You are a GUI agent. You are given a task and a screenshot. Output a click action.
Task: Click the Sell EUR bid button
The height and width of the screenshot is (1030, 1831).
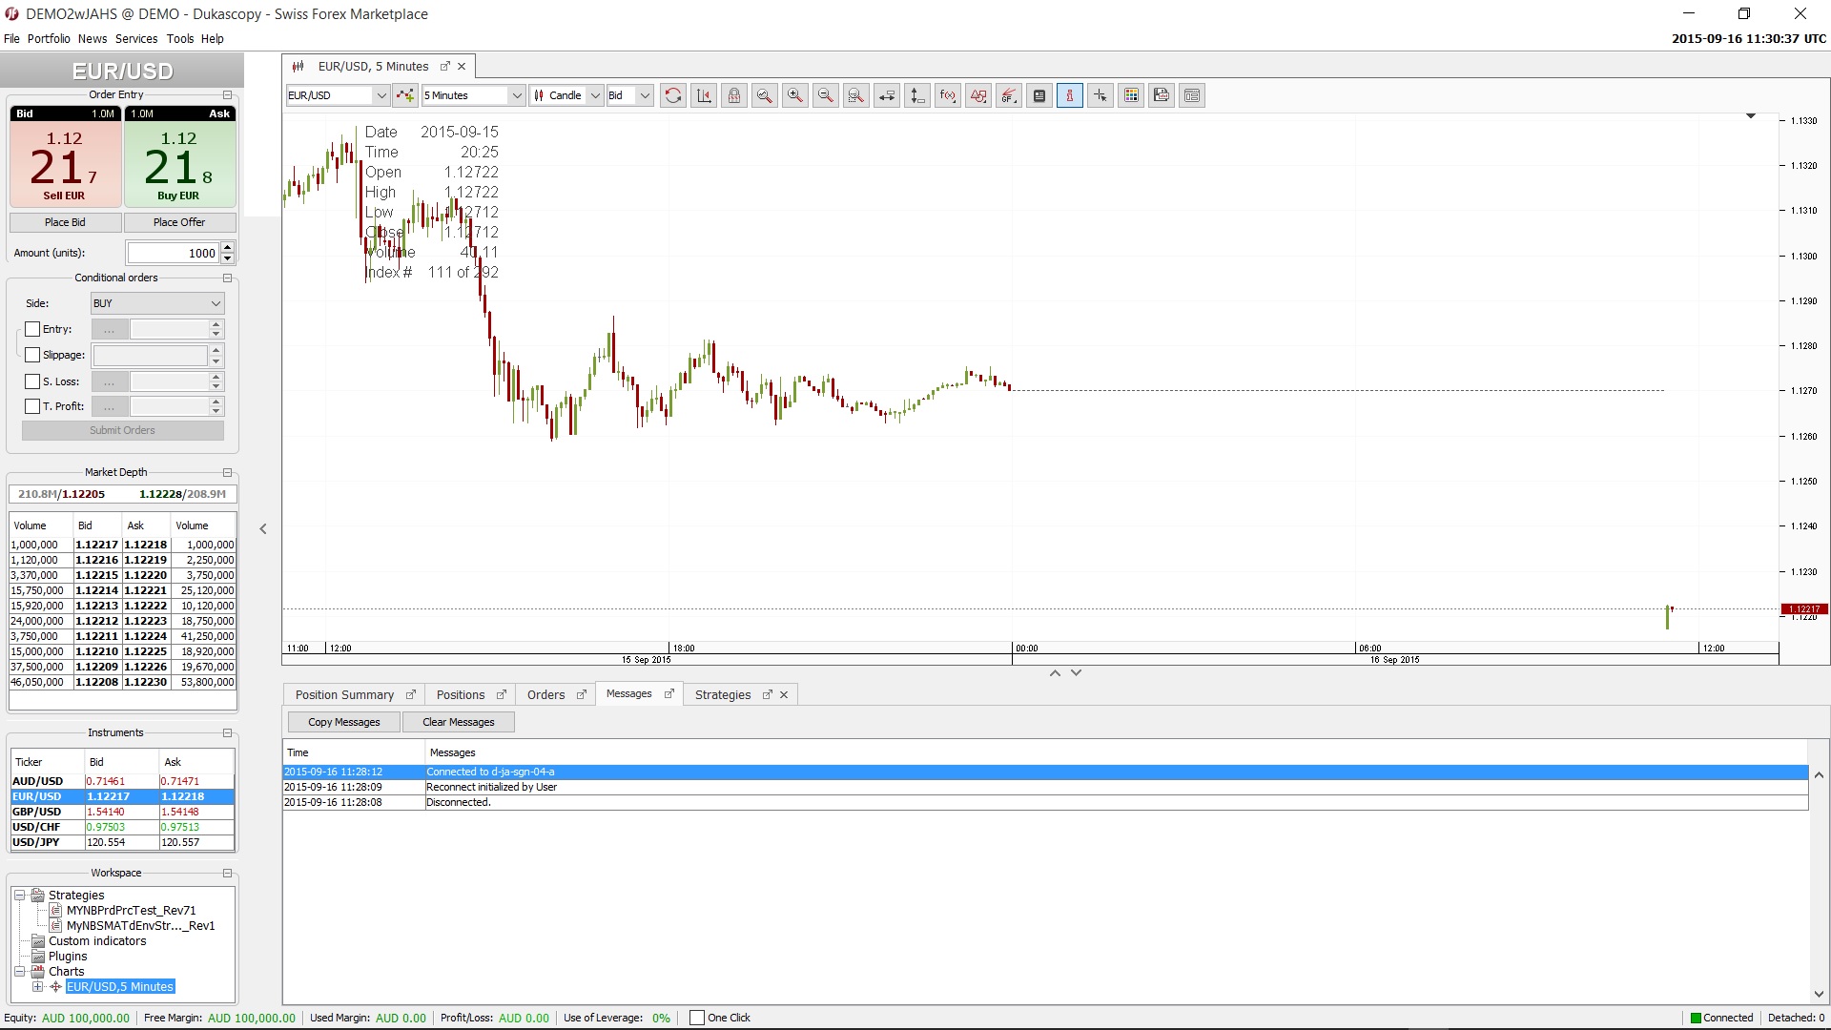coord(65,156)
